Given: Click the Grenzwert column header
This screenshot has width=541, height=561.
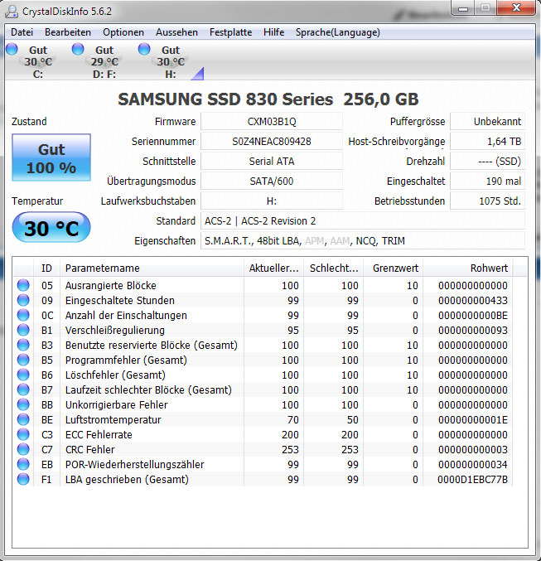Looking at the screenshot, I should [394, 268].
